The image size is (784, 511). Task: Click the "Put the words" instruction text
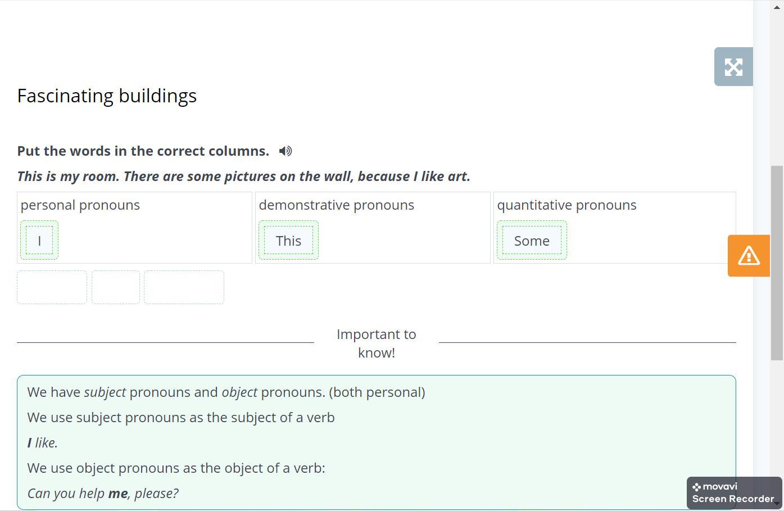coord(143,151)
